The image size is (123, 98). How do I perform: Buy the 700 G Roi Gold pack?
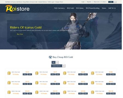(x=53, y=84)
